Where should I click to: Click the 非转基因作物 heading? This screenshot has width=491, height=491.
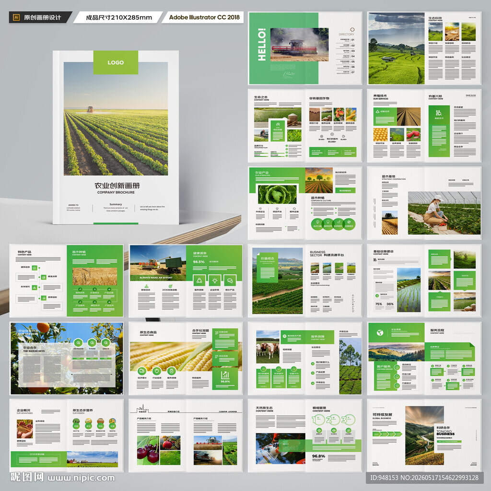pyautogui.click(x=319, y=98)
